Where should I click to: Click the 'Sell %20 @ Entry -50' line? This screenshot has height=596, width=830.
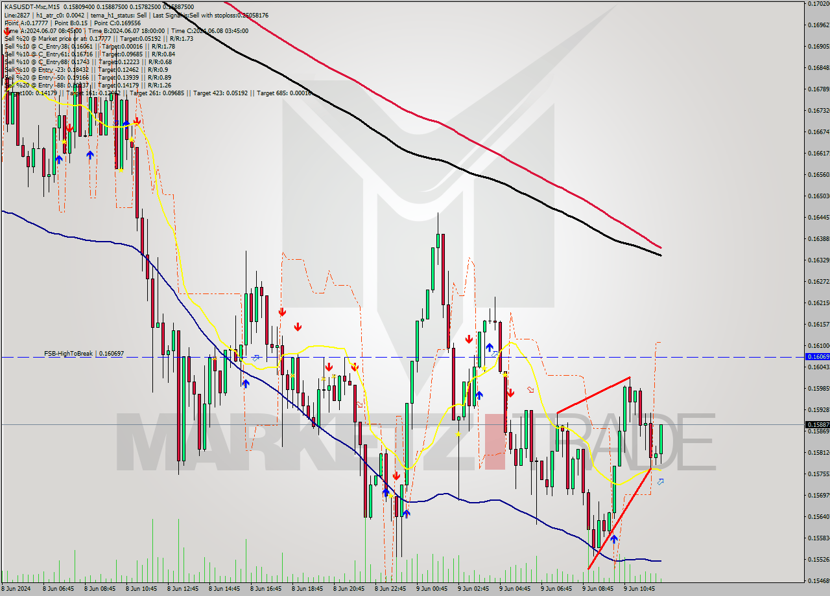[88, 77]
